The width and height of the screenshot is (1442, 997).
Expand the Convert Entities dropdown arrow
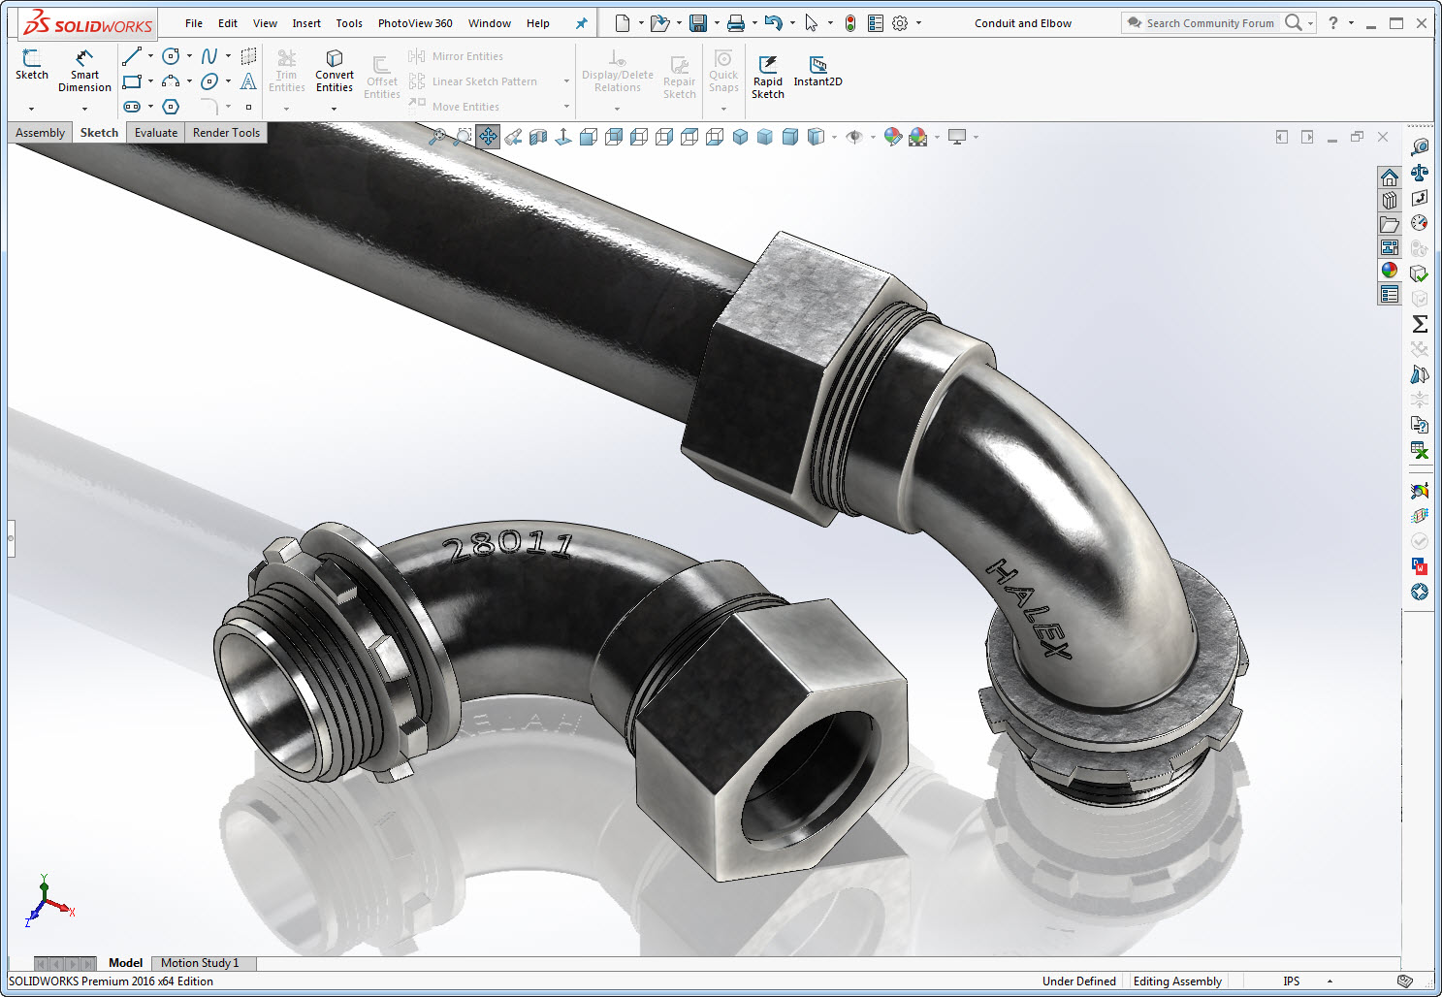[x=335, y=109]
